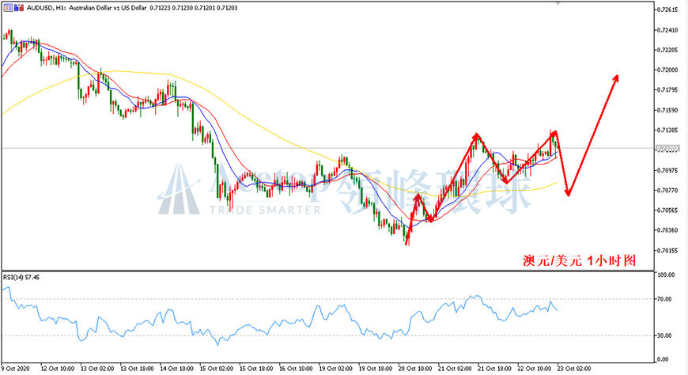Click the 21 Oct 02:00 time label
688x375 pixels.
point(456,369)
